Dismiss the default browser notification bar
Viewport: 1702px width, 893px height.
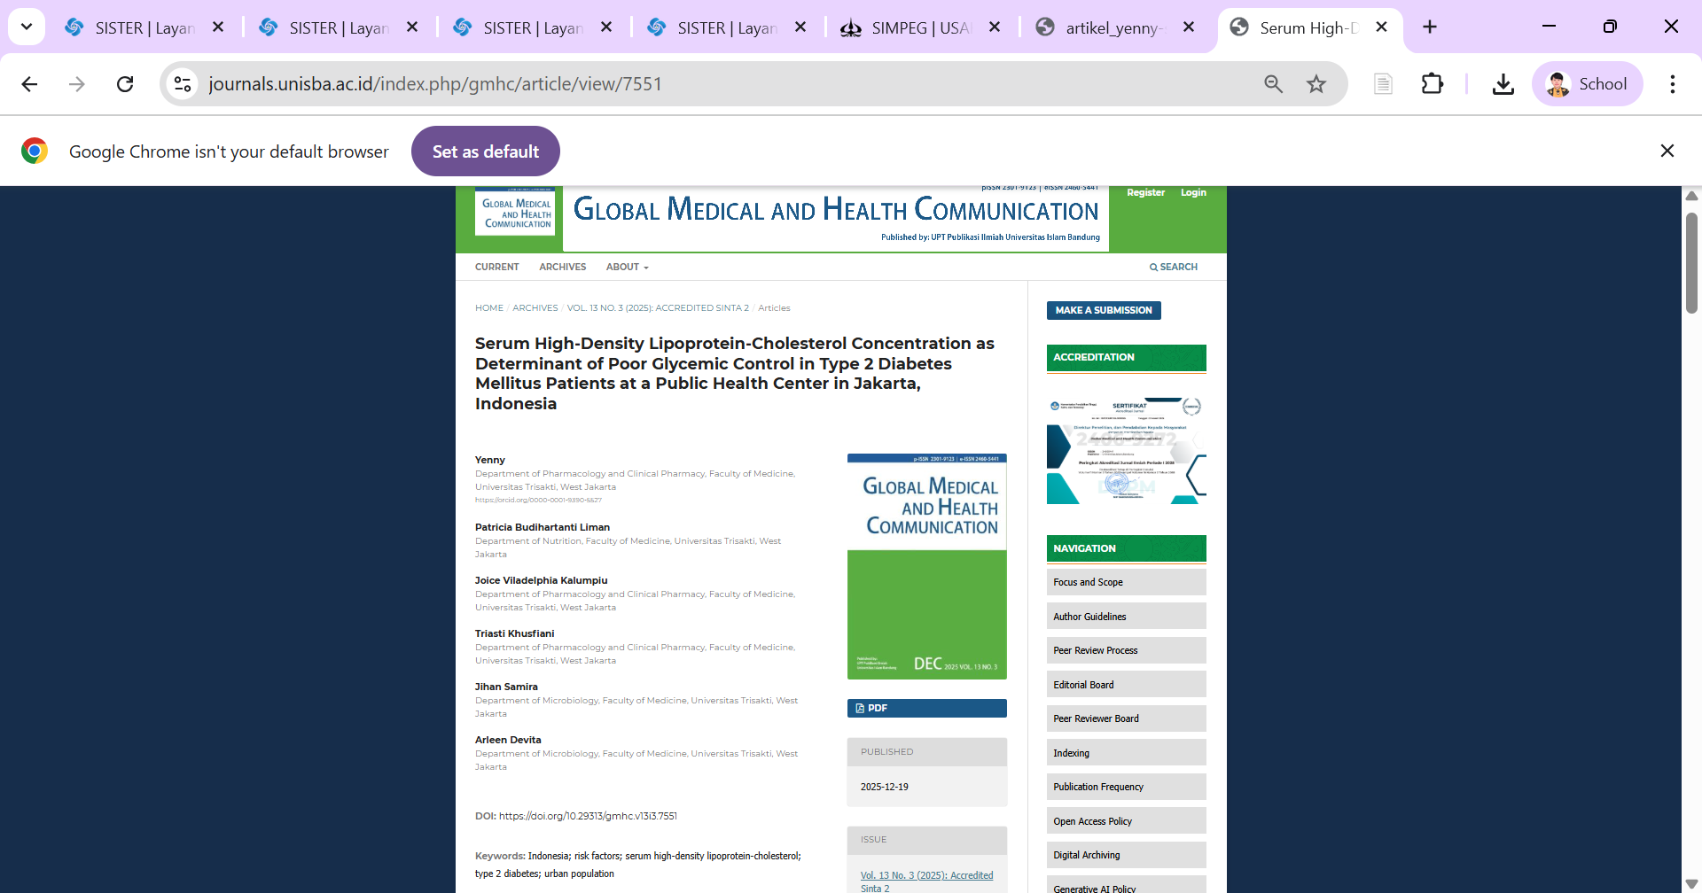[1667, 151]
